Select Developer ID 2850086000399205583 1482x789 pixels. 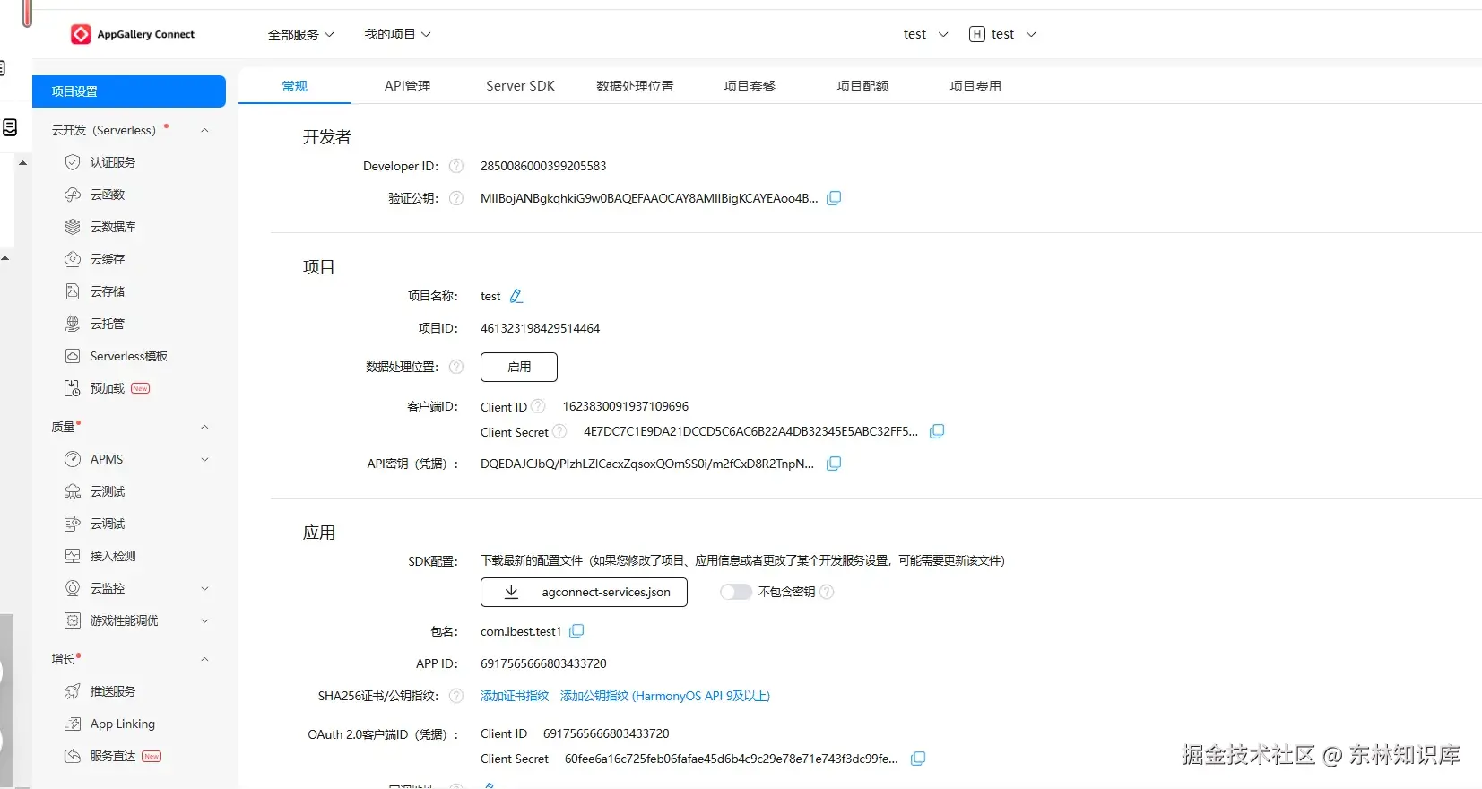pos(543,166)
